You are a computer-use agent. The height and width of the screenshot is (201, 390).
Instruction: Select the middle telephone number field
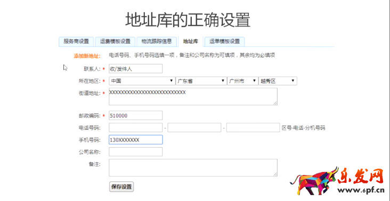click(x=194, y=128)
